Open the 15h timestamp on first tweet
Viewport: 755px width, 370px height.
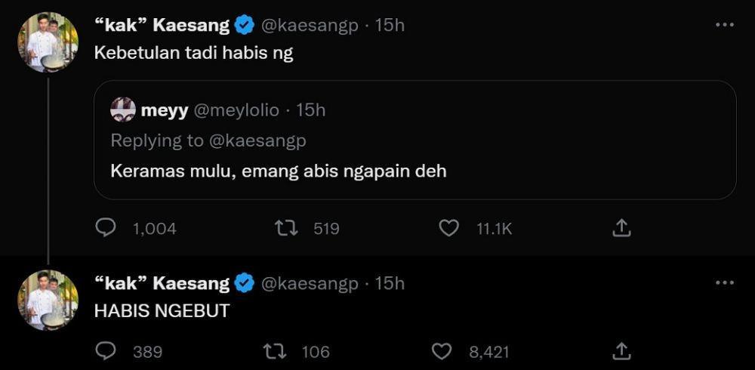coord(390,26)
